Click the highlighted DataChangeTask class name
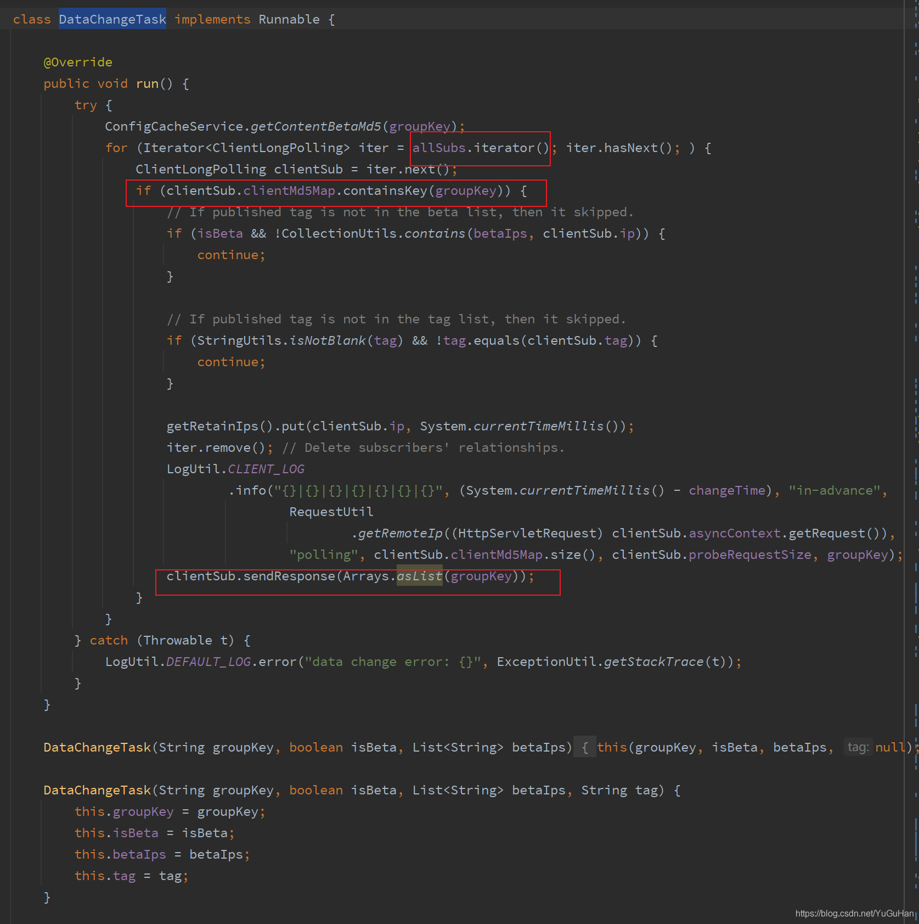The width and height of the screenshot is (919, 924). pos(112,19)
